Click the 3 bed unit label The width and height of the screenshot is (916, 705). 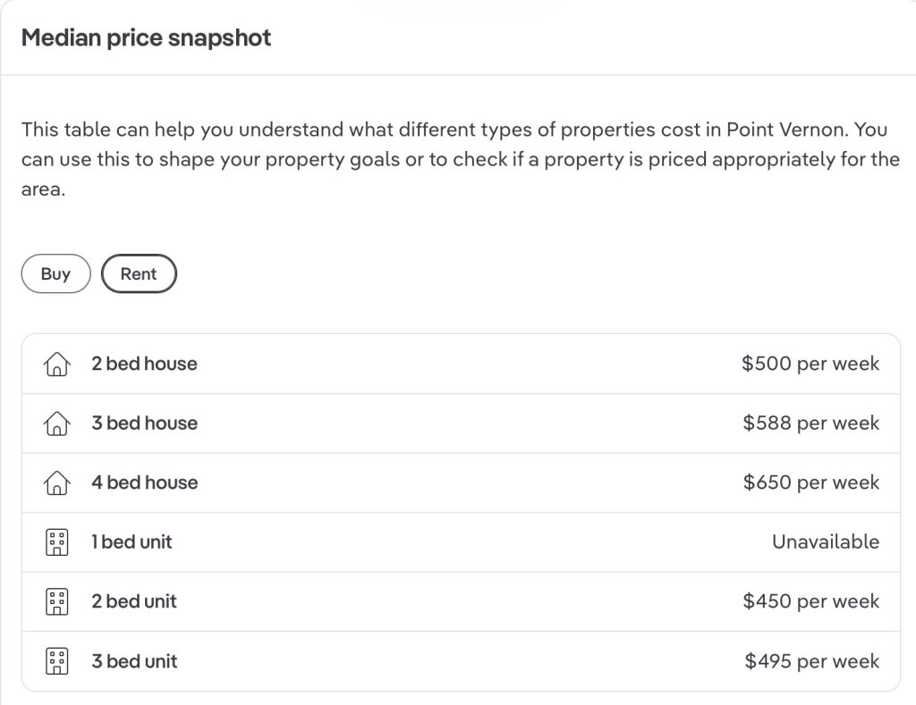134,661
